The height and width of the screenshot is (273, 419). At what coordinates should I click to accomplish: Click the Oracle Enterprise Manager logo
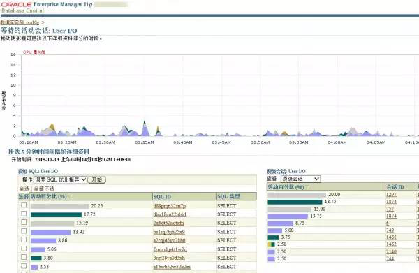47,7
